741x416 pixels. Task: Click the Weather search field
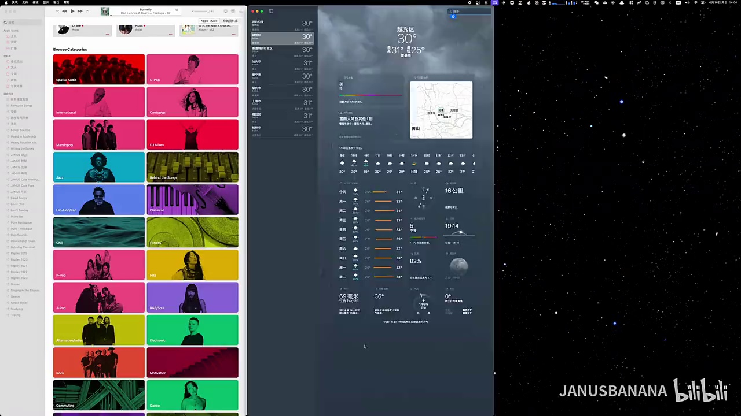coord(469,11)
